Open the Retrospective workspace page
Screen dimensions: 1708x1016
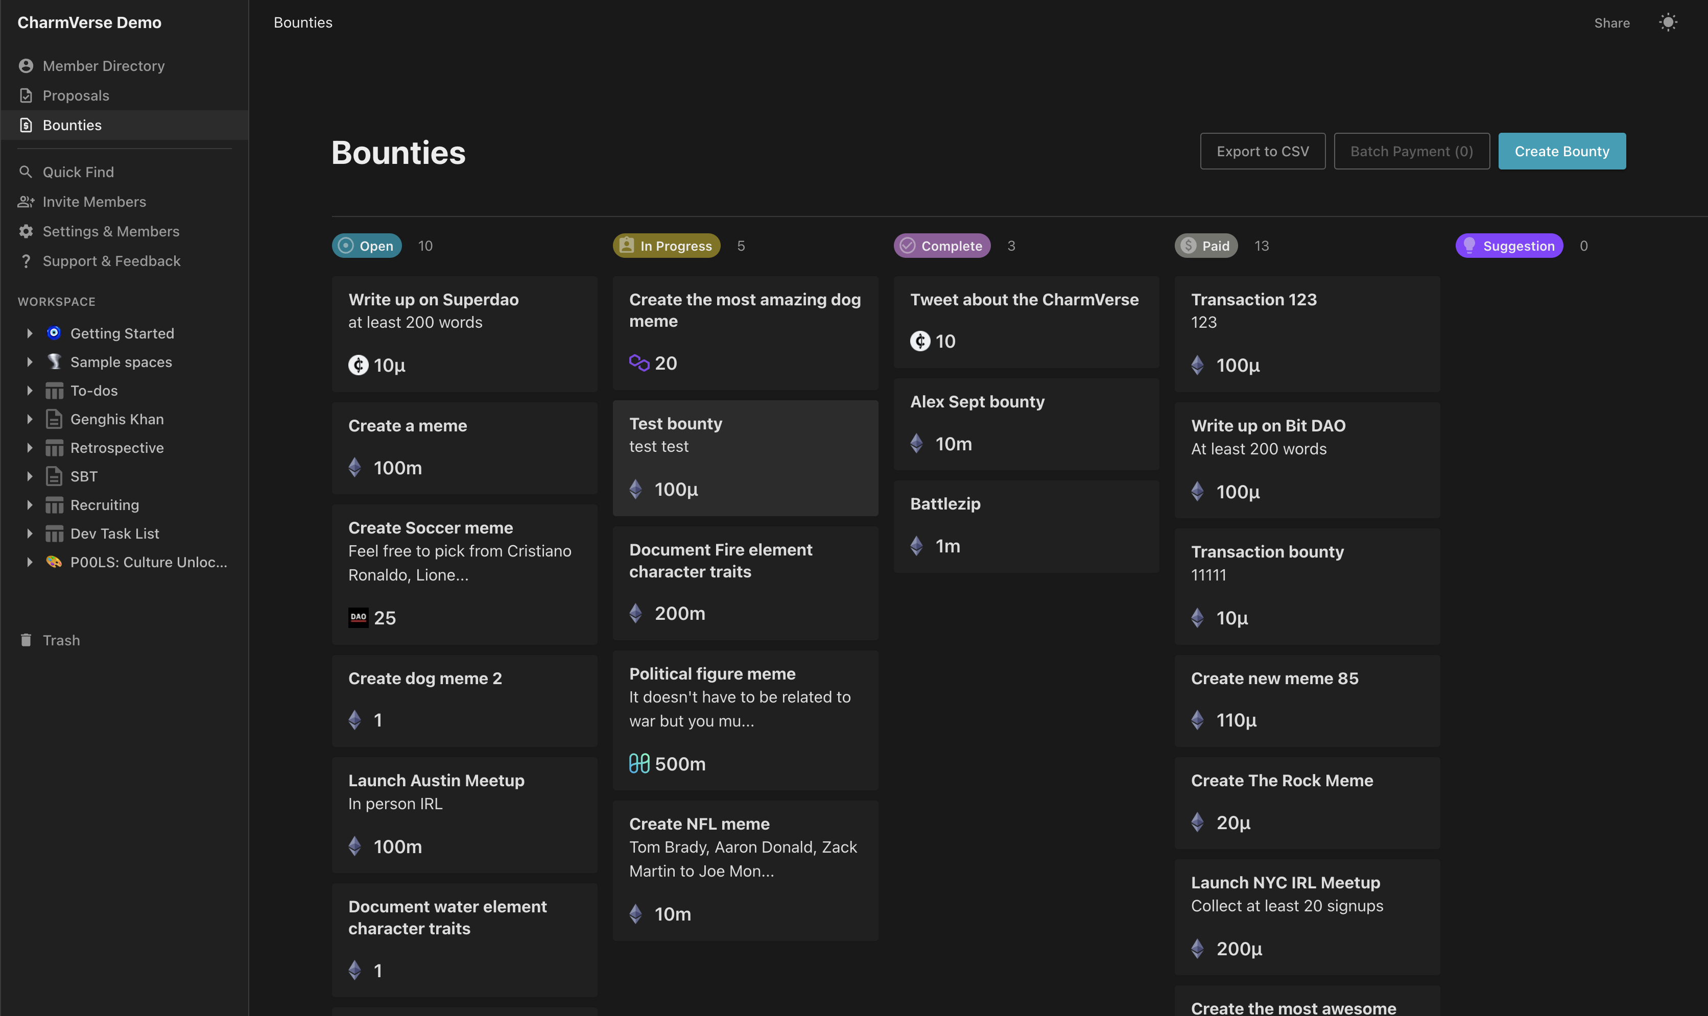(x=116, y=448)
